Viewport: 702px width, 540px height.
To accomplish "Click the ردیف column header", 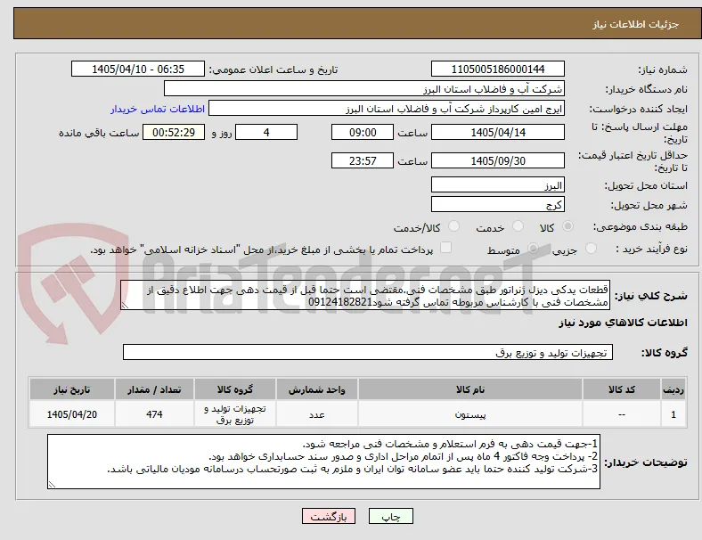I will [x=673, y=389].
